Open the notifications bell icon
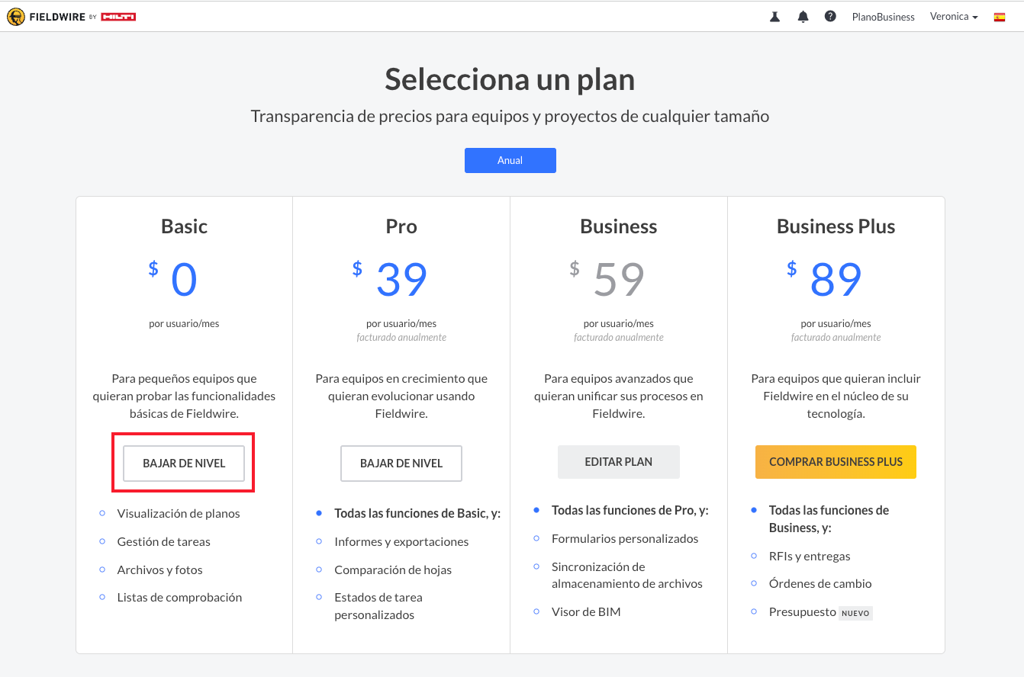Screen dimensions: 1024x677 (x=803, y=17)
